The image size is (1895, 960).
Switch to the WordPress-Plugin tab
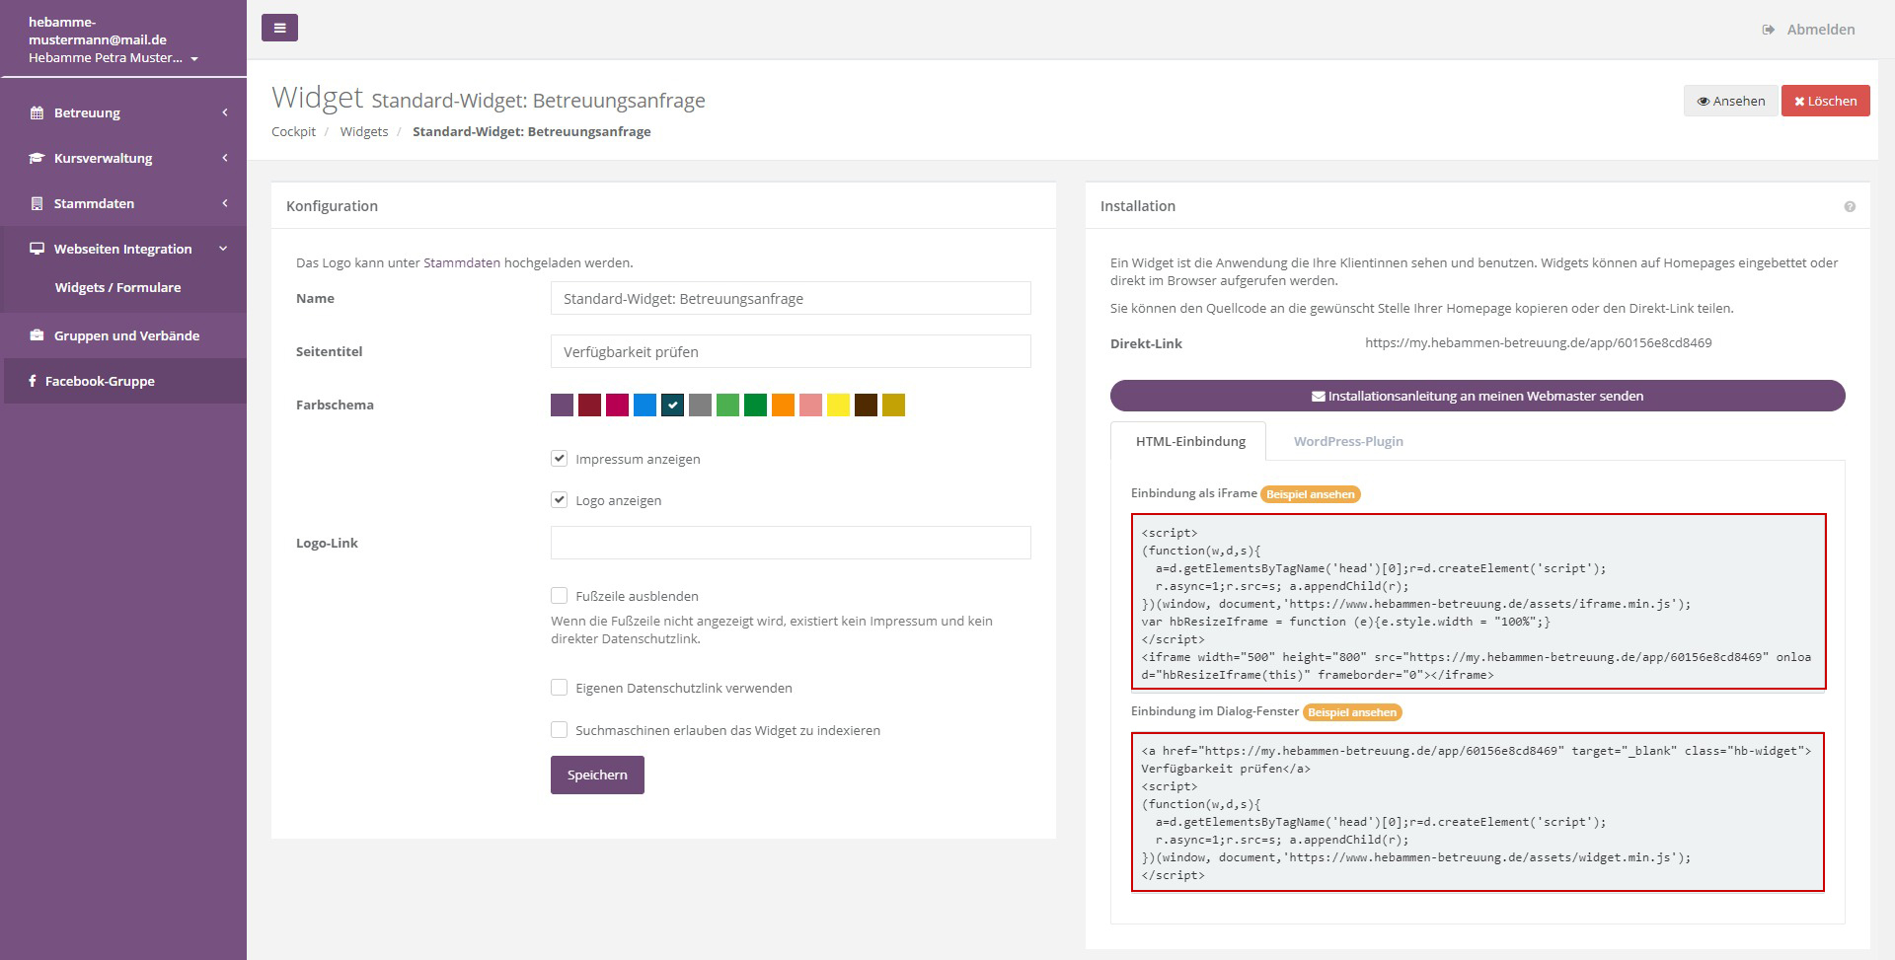(1347, 441)
